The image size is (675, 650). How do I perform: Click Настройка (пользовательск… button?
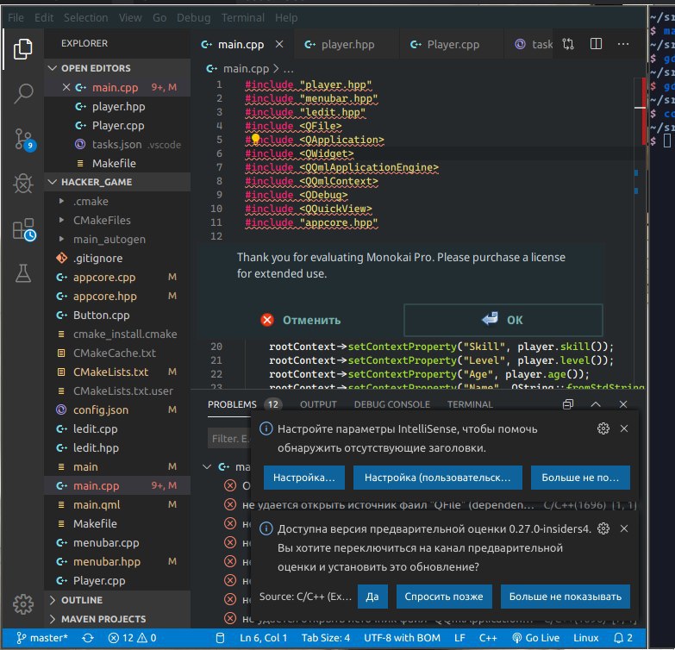click(437, 478)
